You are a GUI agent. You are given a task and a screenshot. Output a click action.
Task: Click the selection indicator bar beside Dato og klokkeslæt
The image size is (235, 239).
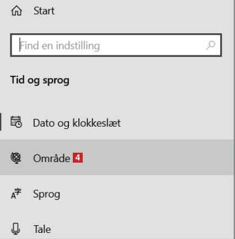point(1,122)
